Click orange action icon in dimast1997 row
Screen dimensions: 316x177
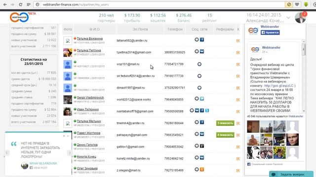point(238,88)
